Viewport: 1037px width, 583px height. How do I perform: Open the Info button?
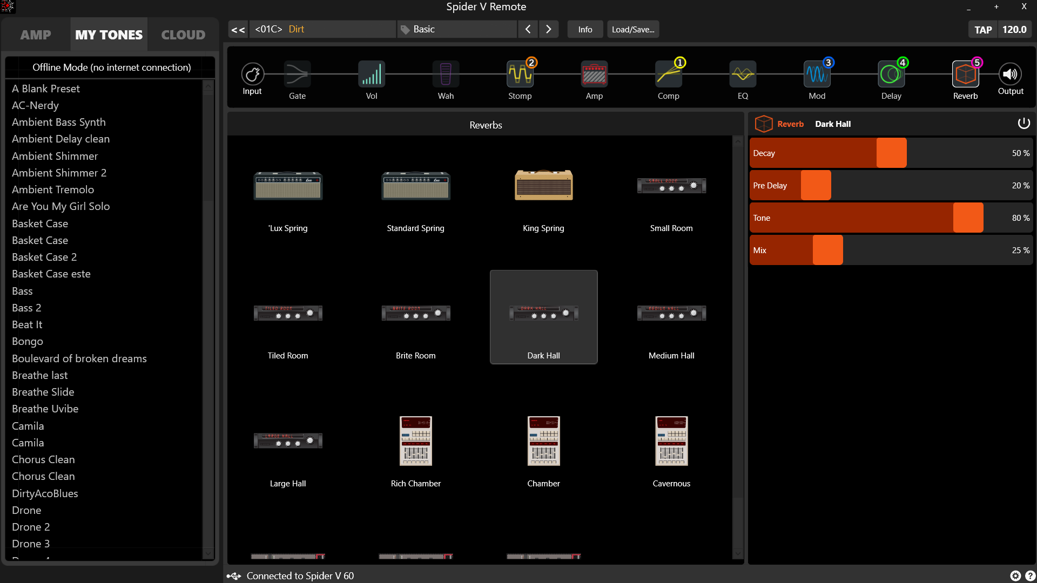tap(585, 30)
